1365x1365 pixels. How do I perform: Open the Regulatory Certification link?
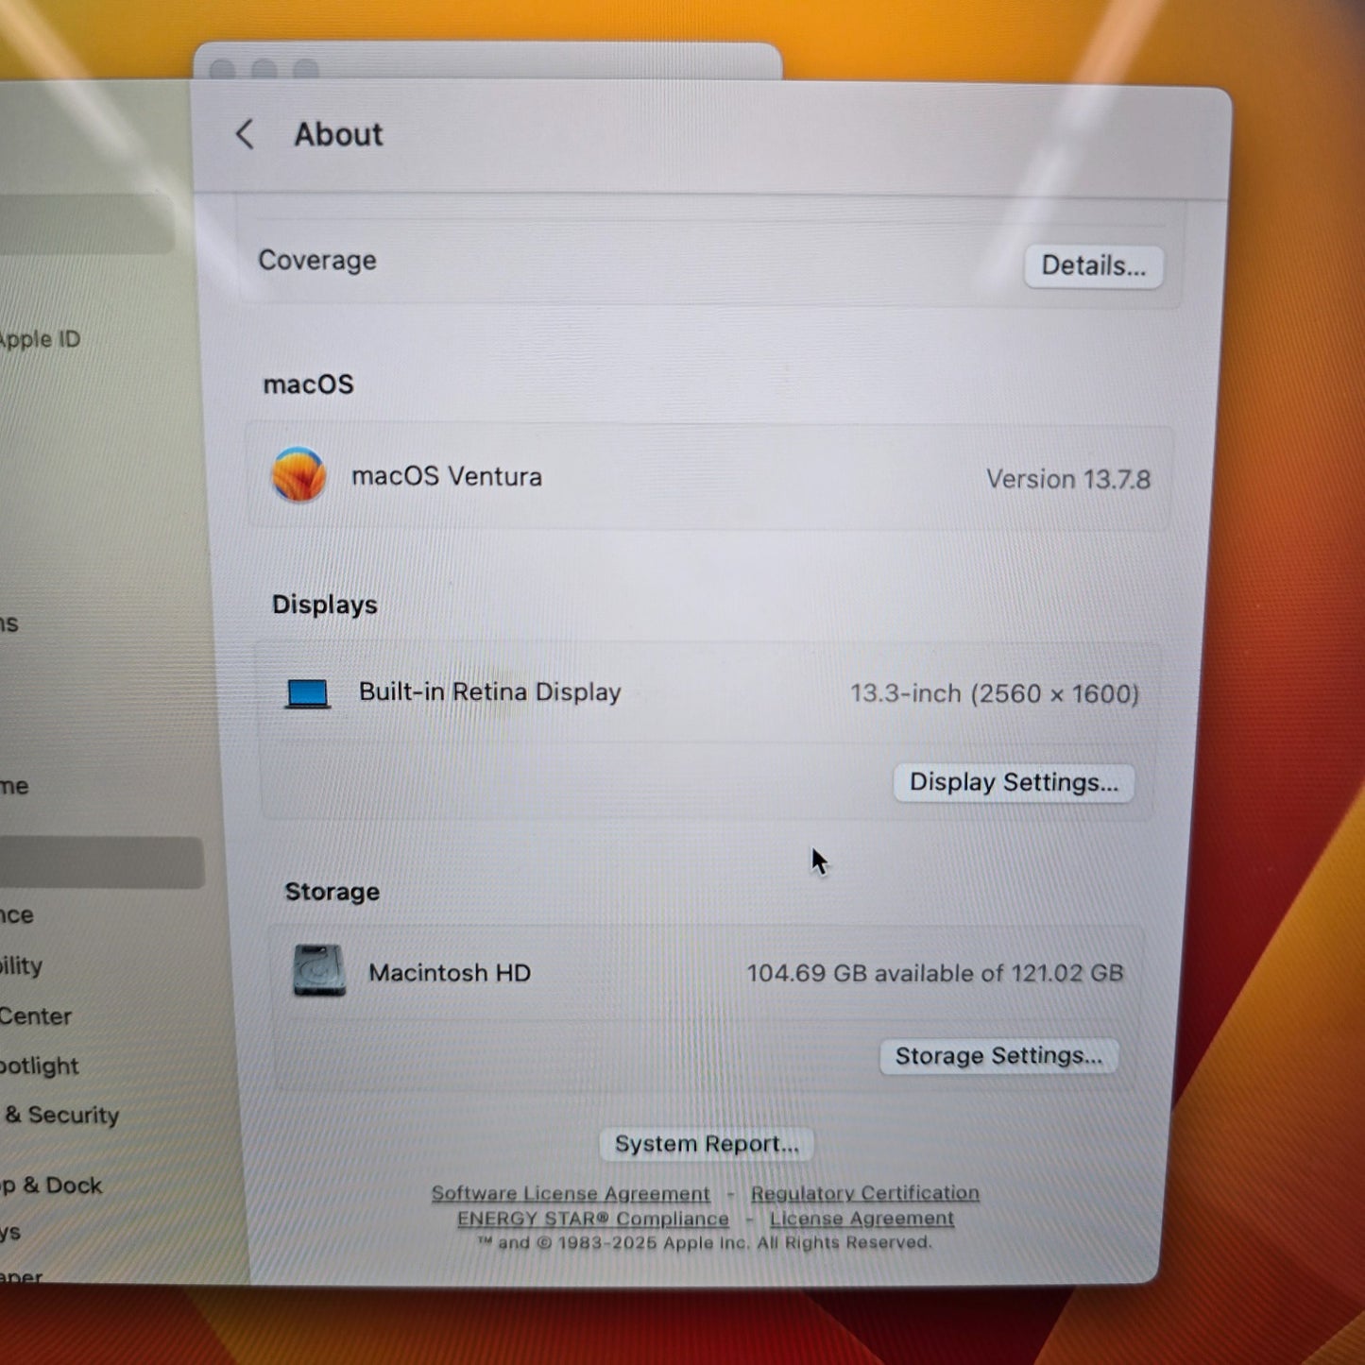tap(864, 1193)
